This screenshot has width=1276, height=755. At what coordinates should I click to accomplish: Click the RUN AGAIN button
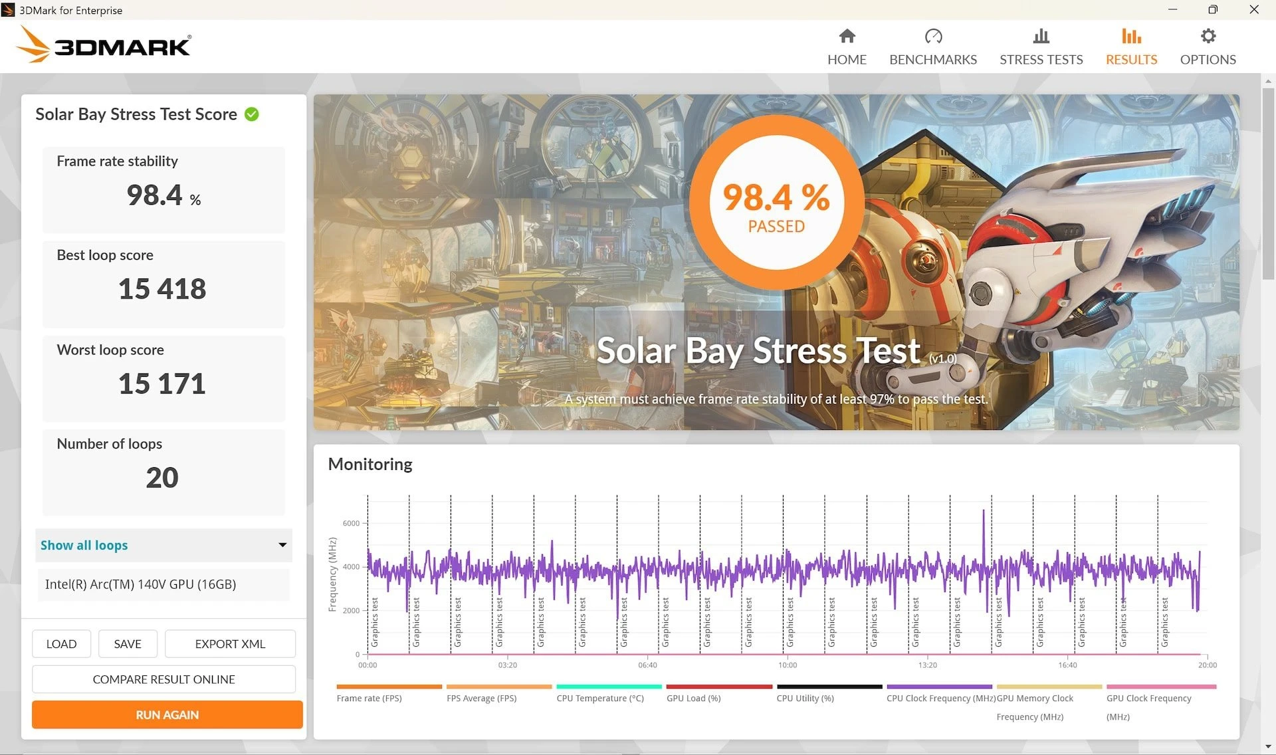(x=167, y=714)
